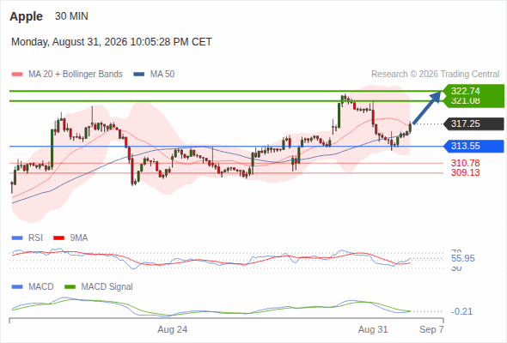507x343 pixels.
Task: Click the MA 20 + Bollinger Bands legend swatch
Action: point(17,75)
